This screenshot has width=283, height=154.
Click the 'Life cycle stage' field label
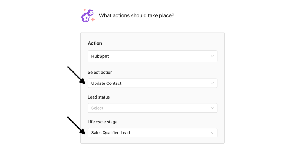pos(103,122)
